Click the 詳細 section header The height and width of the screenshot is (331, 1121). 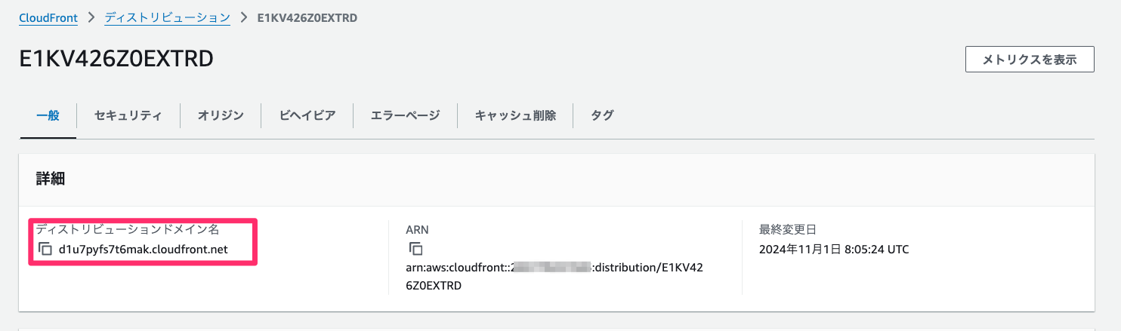click(51, 179)
